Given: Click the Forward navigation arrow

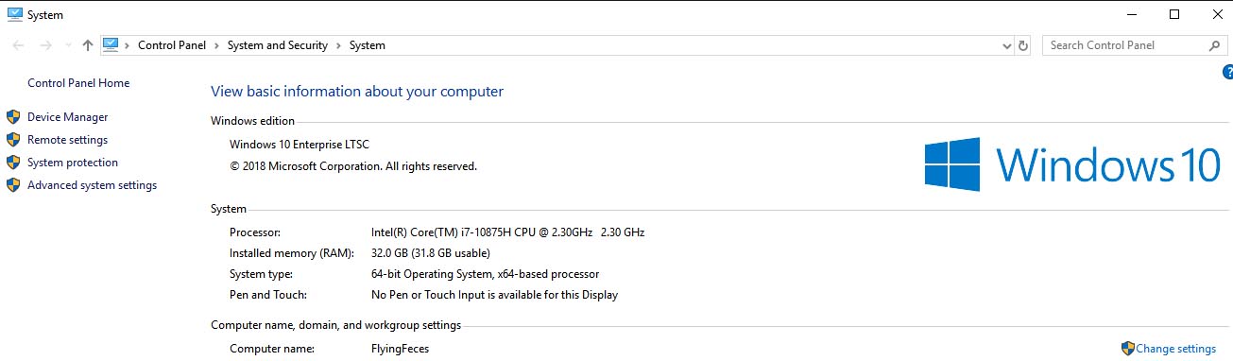Looking at the screenshot, I should [x=44, y=45].
